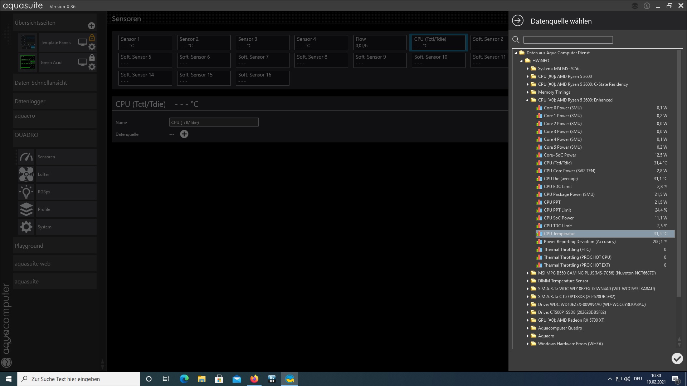
Task: Confirm selection with checkmark button
Action: pos(677,358)
